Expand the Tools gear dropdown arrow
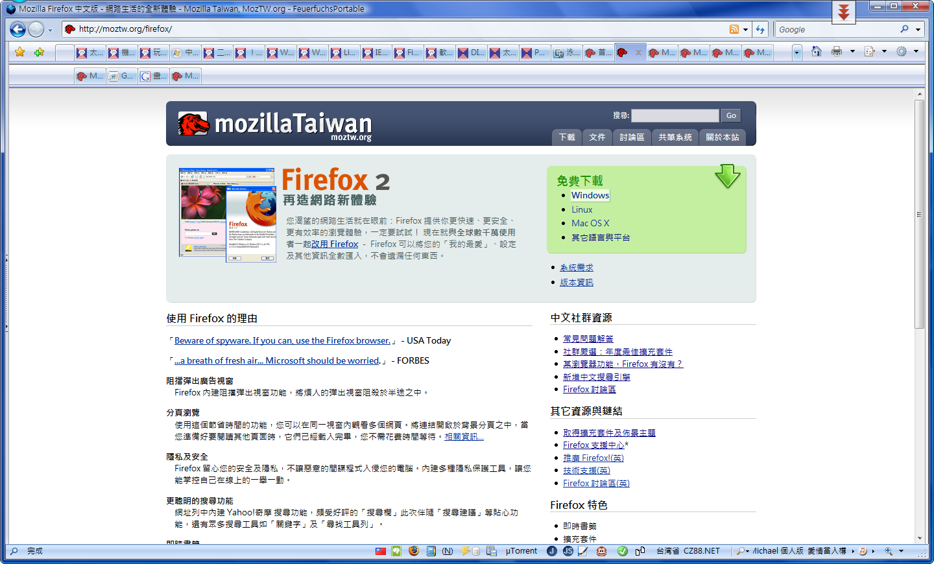Screen dimensions: 934x564 pyautogui.click(x=916, y=51)
